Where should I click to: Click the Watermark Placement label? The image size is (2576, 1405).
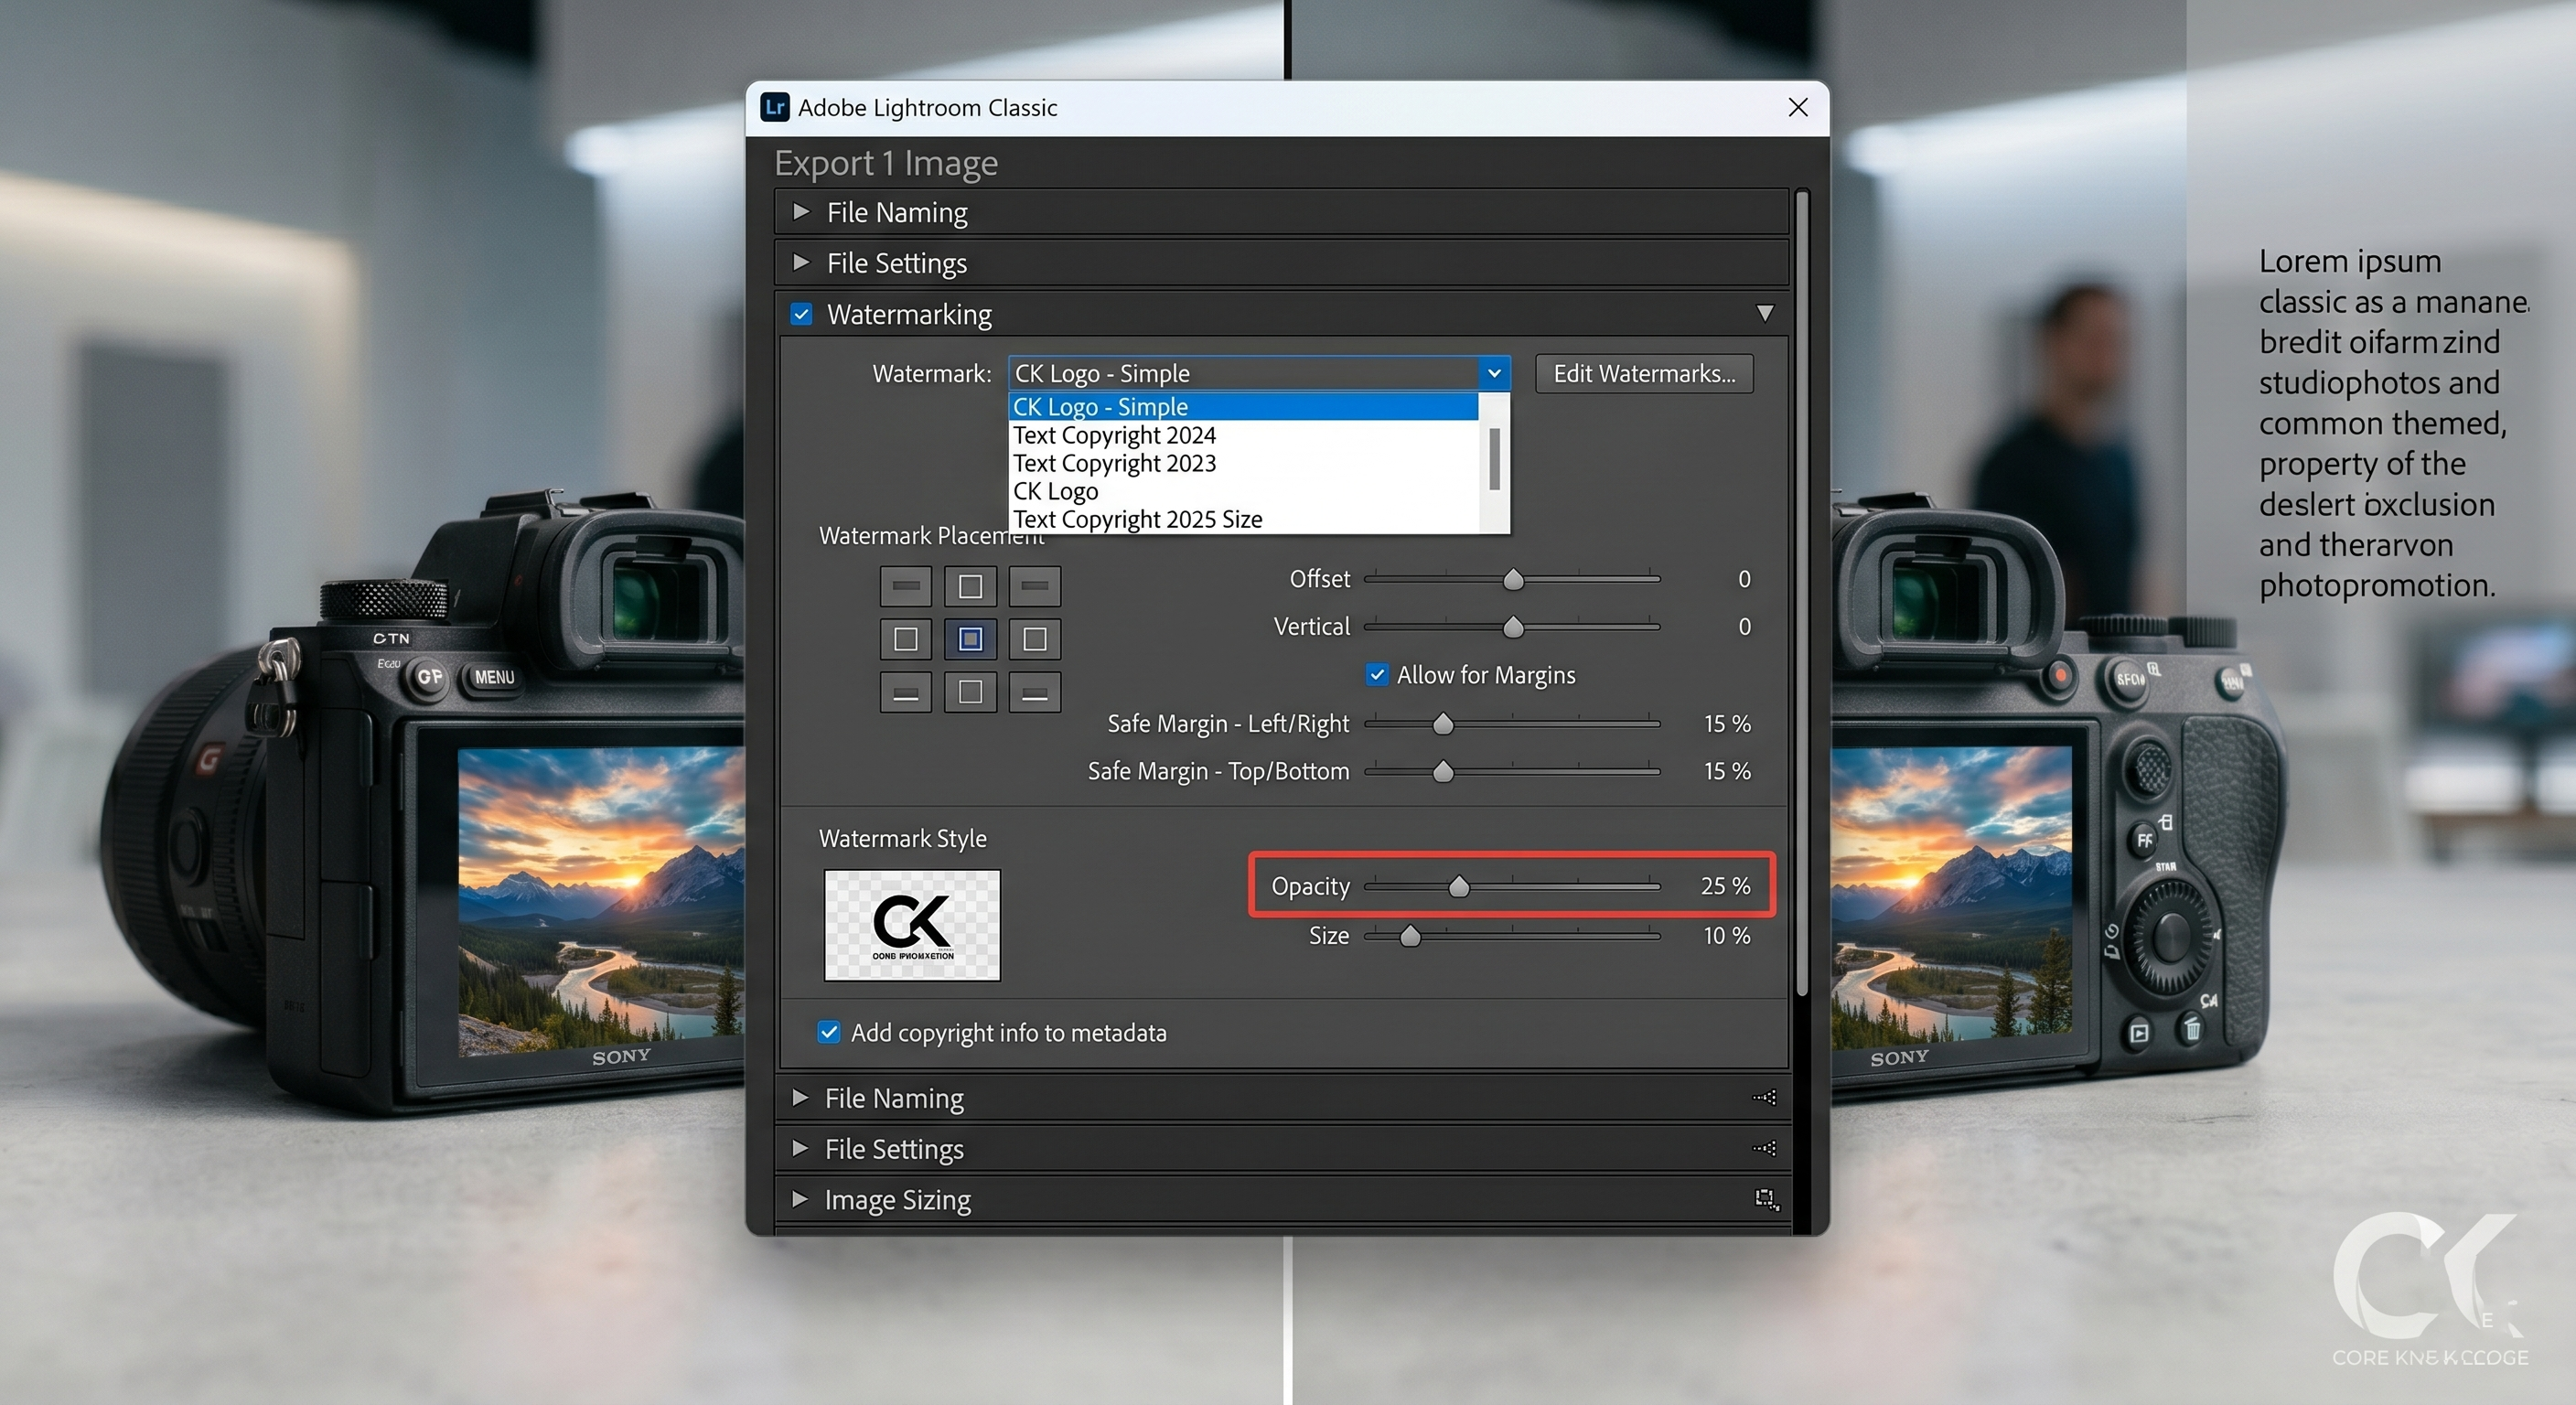[x=931, y=536]
